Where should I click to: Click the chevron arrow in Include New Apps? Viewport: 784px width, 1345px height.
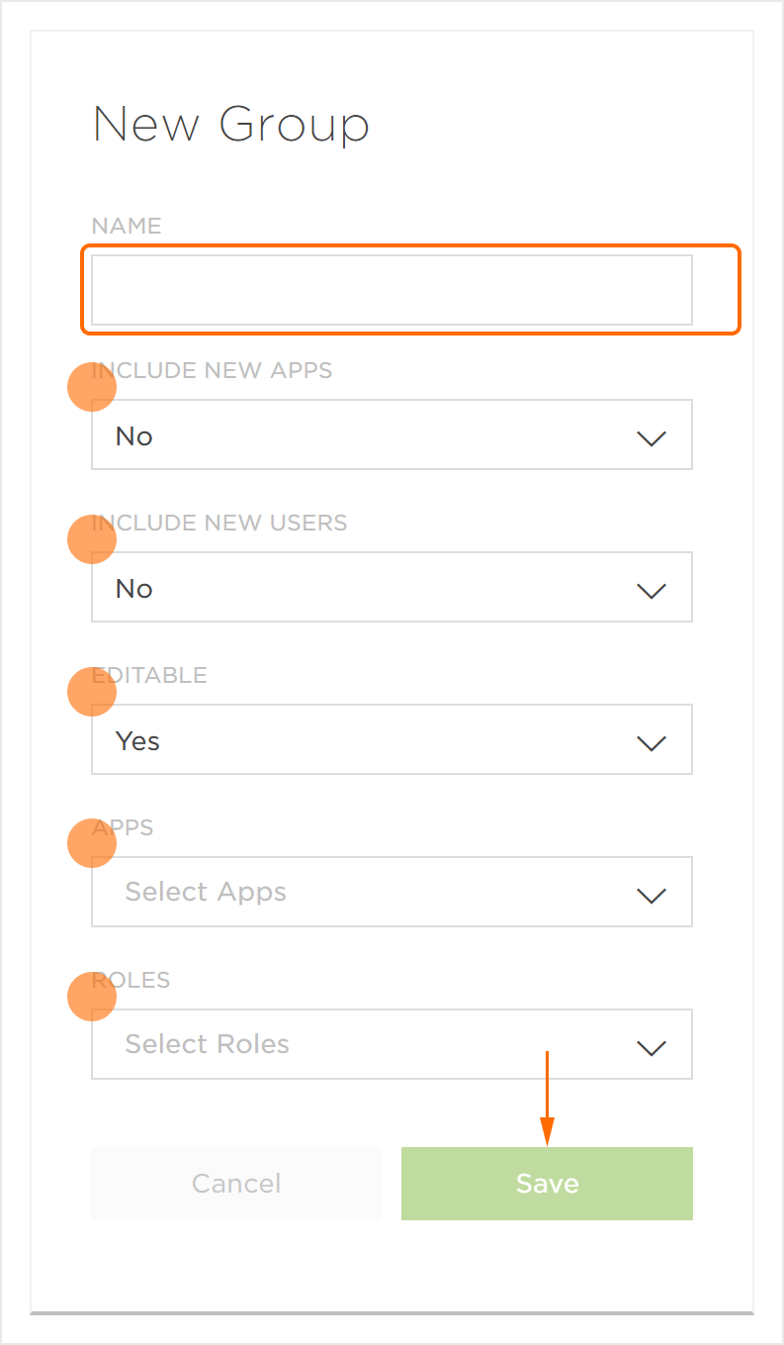(x=651, y=437)
